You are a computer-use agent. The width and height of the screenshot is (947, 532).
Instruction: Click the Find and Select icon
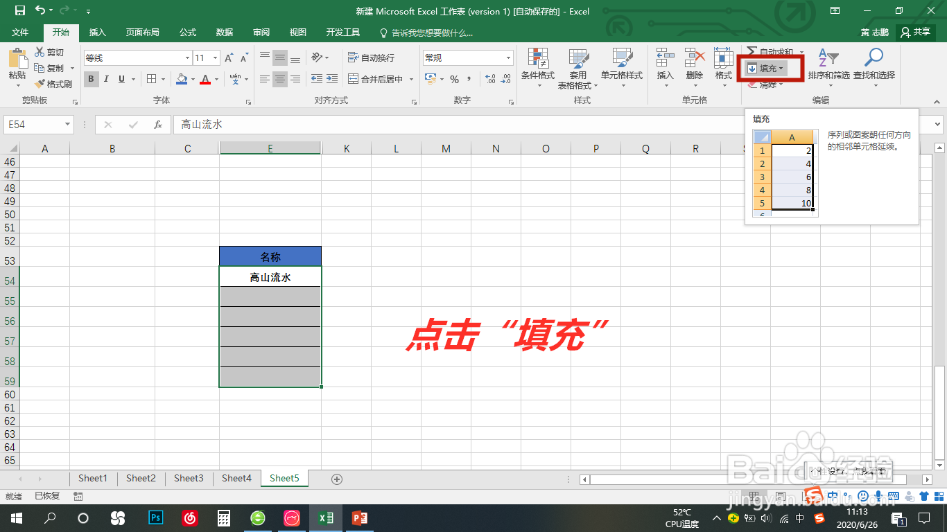coord(873,68)
